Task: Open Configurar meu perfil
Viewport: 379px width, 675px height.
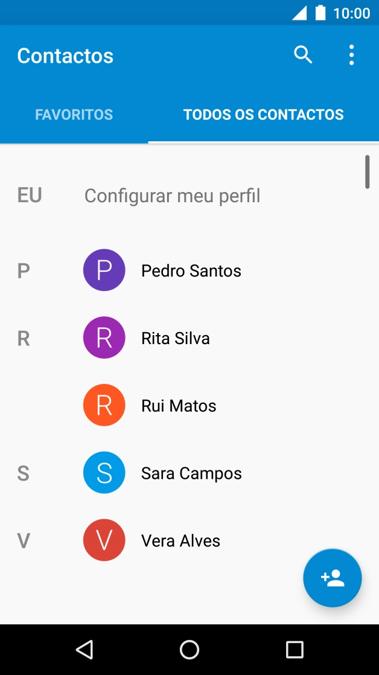Action: pos(172,195)
